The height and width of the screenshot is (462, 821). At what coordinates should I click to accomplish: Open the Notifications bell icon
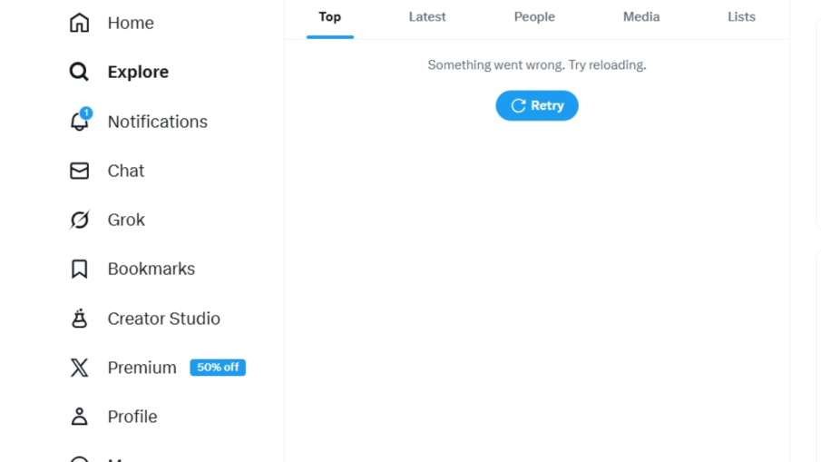pos(79,123)
